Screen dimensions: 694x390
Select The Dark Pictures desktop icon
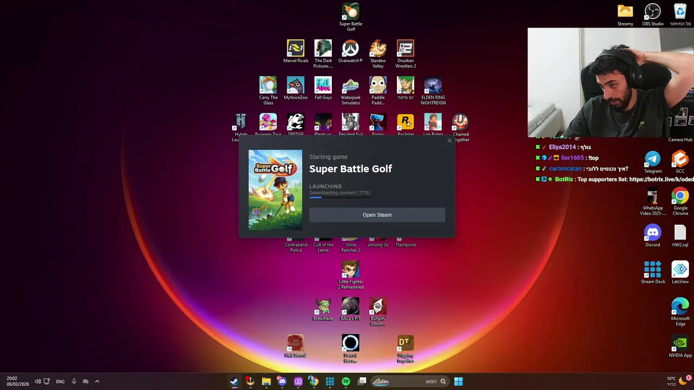323,54
